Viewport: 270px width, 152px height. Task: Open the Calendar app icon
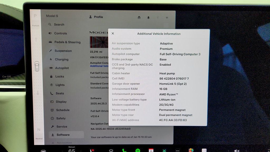(x=151, y=150)
